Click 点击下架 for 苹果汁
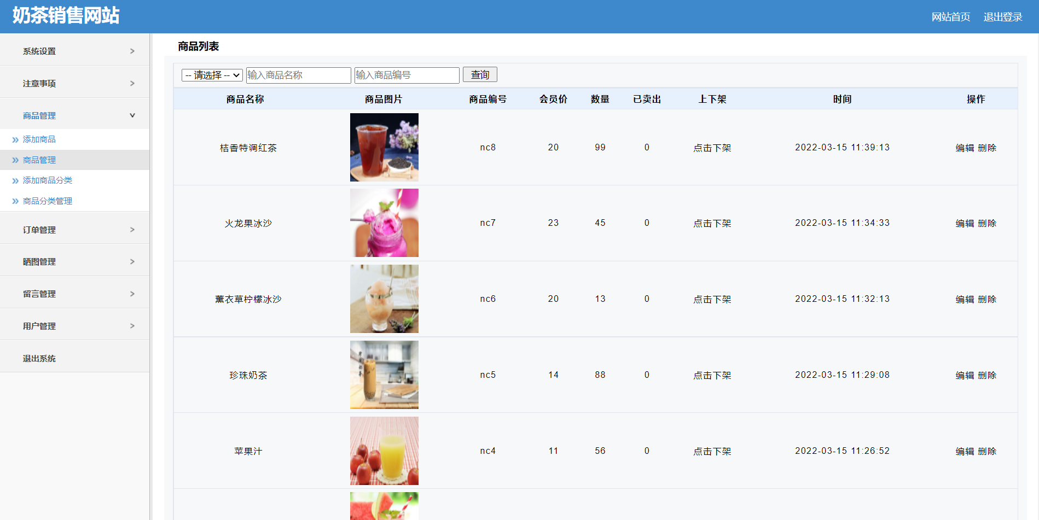The height and width of the screenshot is (520, 1039). tap(712, 451)
